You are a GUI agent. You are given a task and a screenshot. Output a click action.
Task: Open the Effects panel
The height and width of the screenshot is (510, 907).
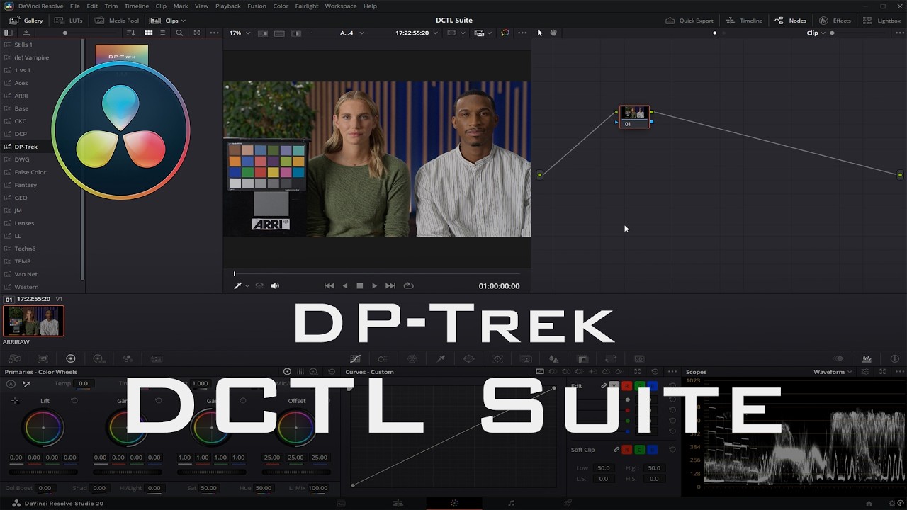click(835, 21)
